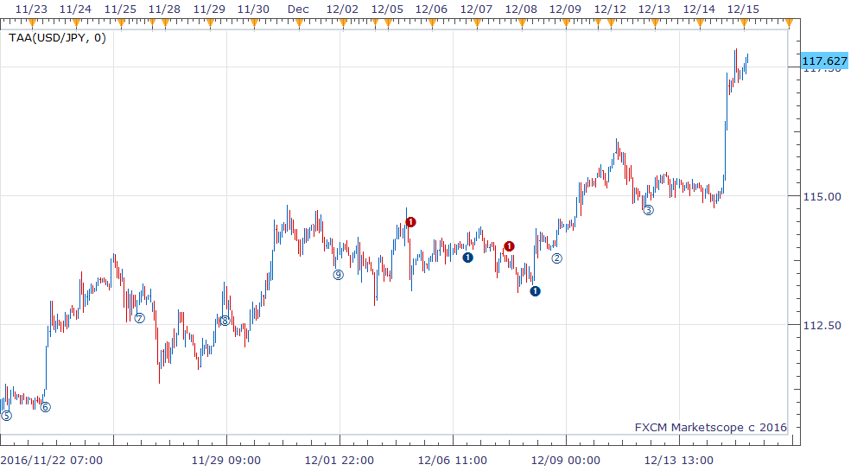This screenshot has width=857, height=471.
Task: Click the orange marker under 12/07
Action: [x=477, y=23]
